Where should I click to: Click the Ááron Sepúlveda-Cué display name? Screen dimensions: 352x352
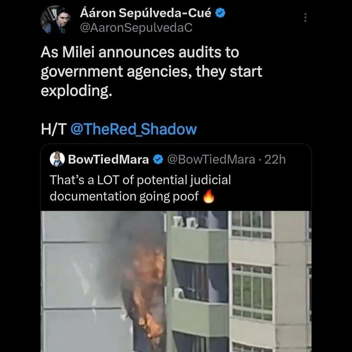[x=145, y=13]
